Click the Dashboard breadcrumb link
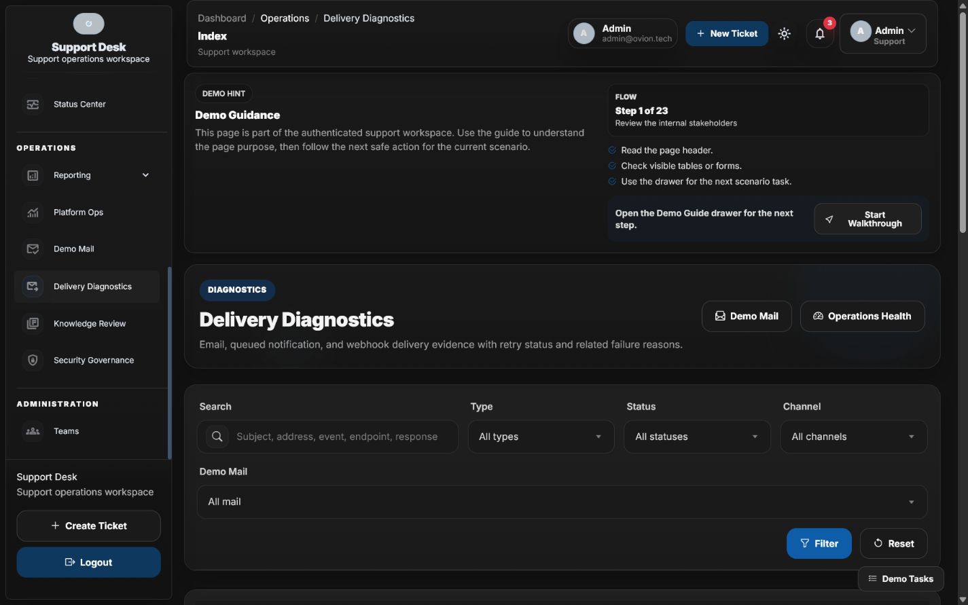 [x=222, y=18]
